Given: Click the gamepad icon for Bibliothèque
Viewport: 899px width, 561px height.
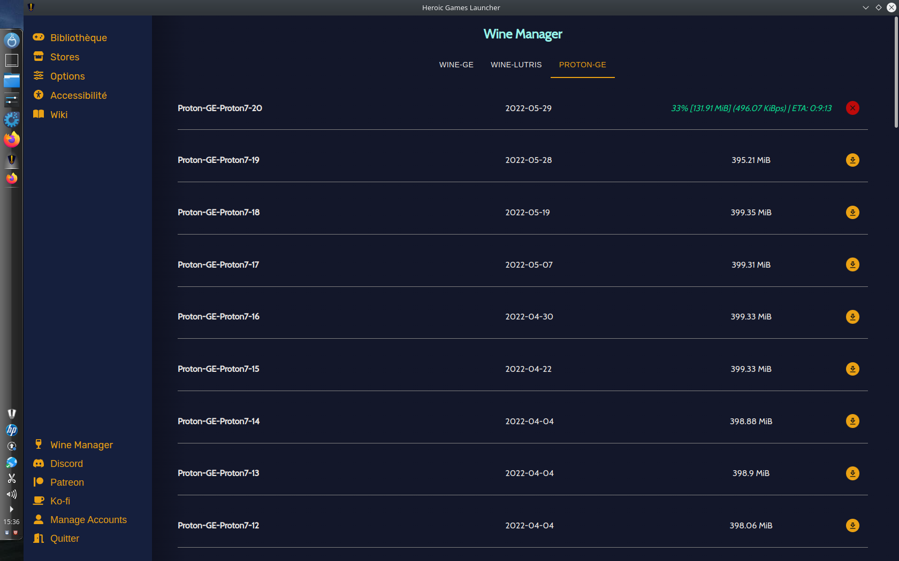Looking at the screenshot, I should click(x=39, y=37).
